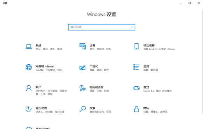Click description 连接 Android 设备和 iPhone

pyautogui.click(x=159, y=49)
